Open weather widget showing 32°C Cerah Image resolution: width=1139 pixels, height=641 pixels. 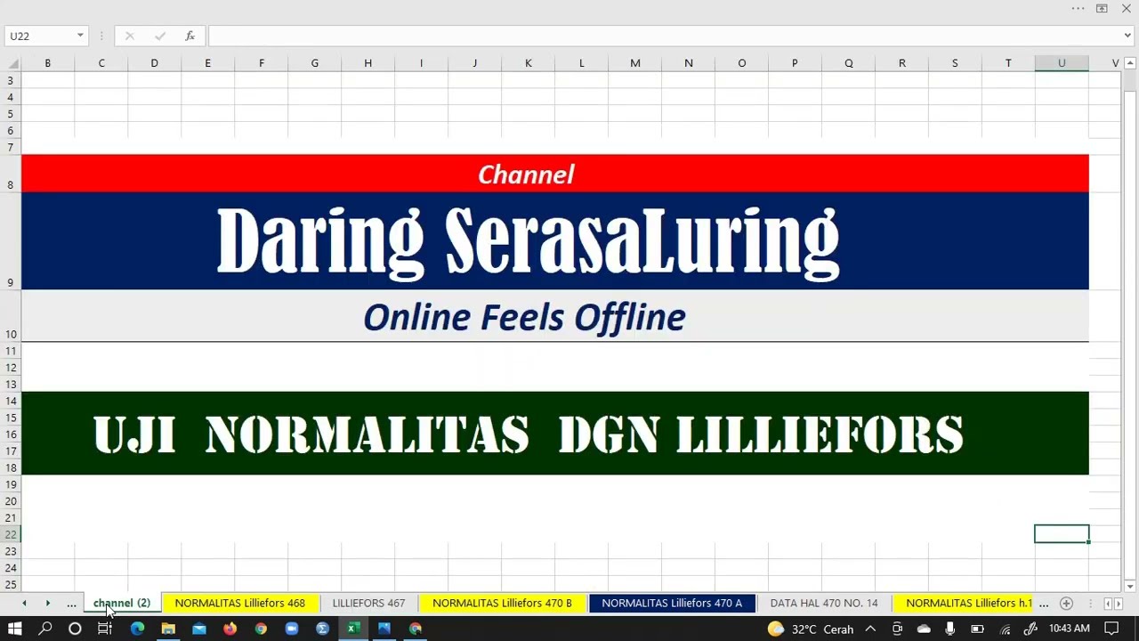[x=811, y=629]
